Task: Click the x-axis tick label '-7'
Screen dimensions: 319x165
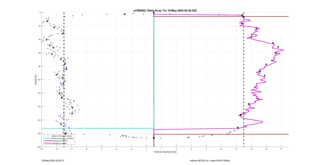Action: coord(101,149)
